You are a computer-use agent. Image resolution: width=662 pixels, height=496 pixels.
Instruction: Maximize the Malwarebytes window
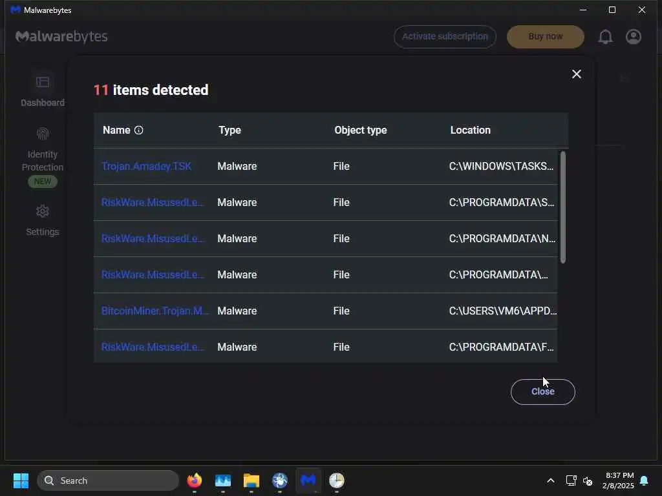click(612, 10)
